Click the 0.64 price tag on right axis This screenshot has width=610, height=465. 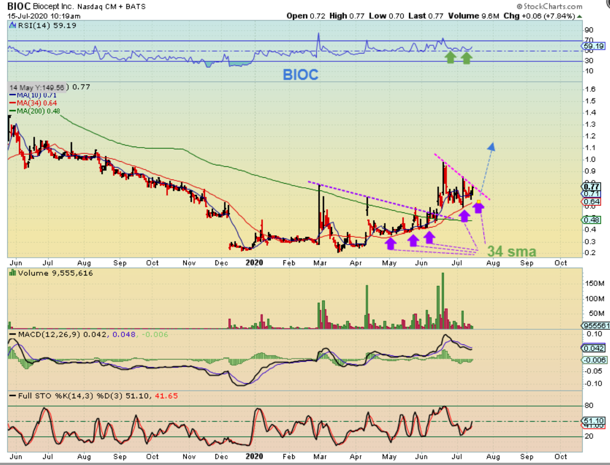tap(592, 202)
